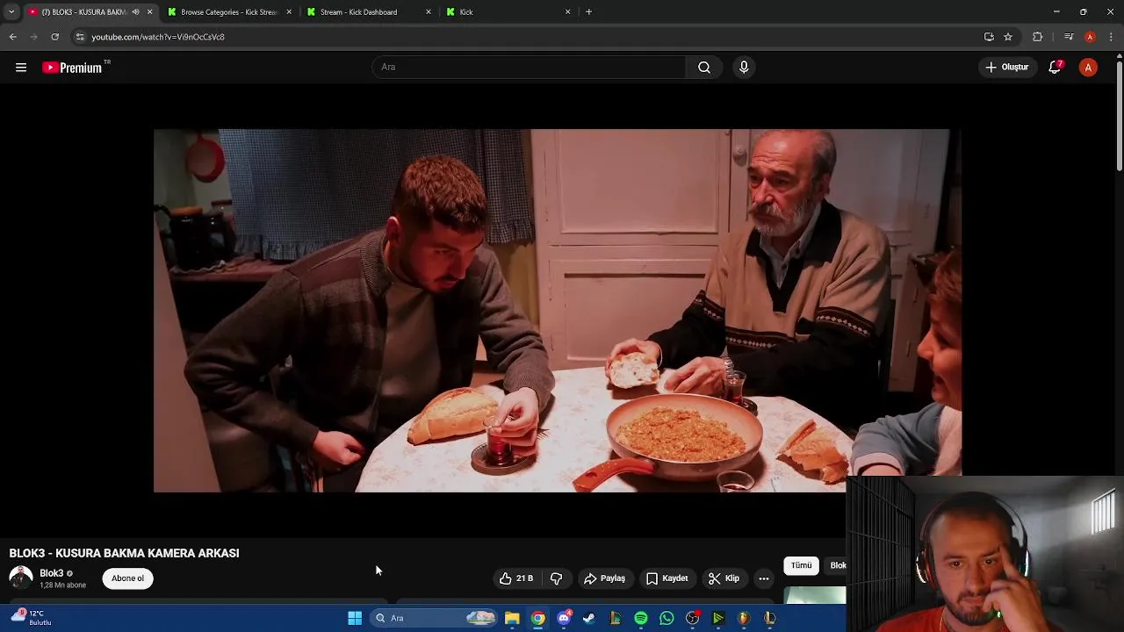The image size is (1124, 632).
Task: Open the Blok3 channel avatar
Action: coord(21,578)
